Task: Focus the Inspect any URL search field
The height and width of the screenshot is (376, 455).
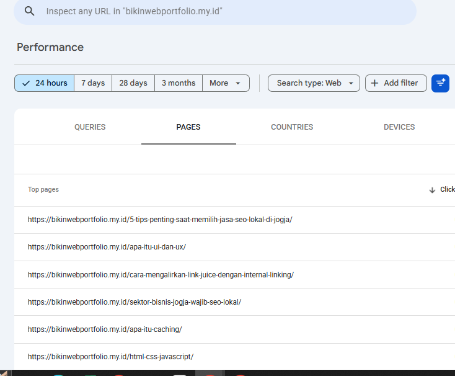Action: 215,11
